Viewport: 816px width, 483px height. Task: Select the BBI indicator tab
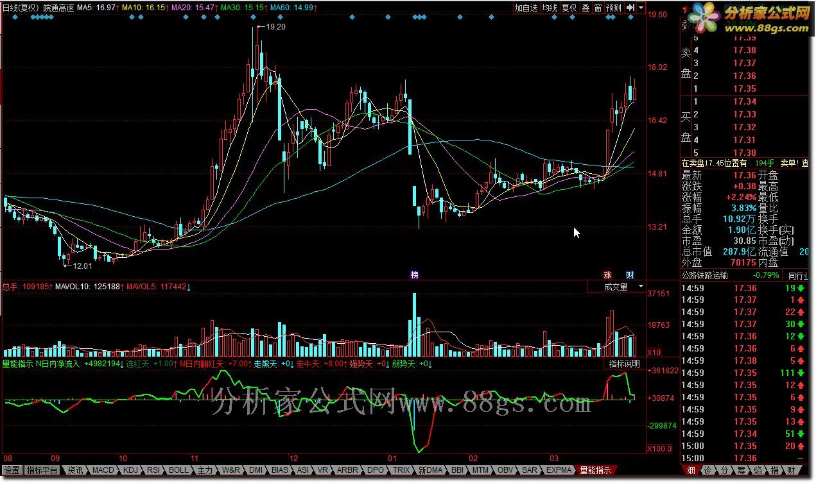(458, 470)
